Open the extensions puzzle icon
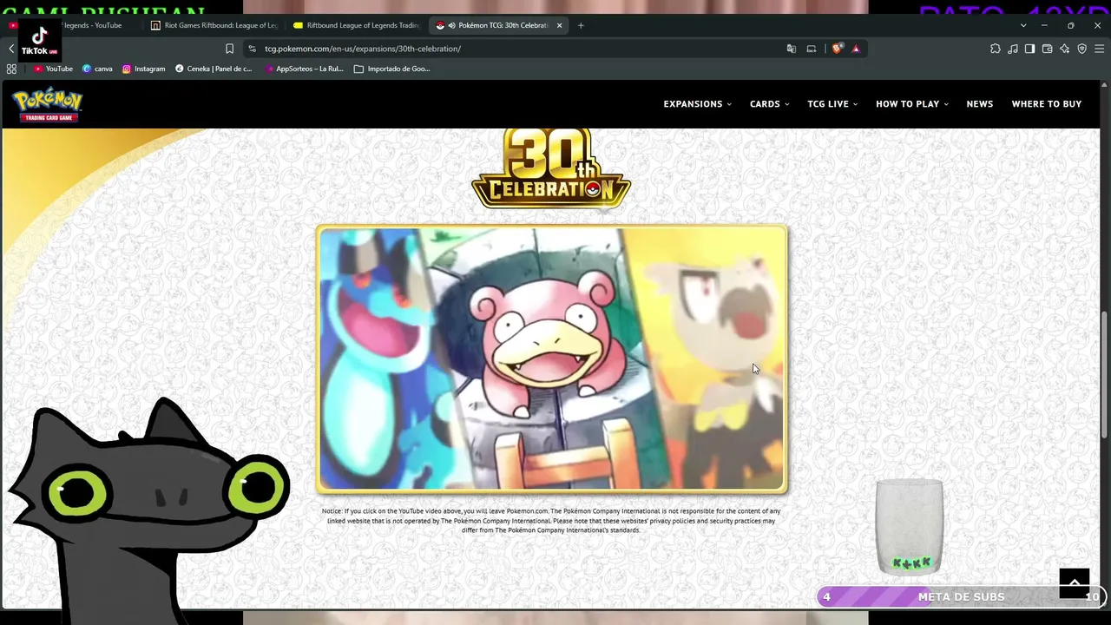Image resolution: width=1111 pixels, height=625 pixels. tap(996, 49)
